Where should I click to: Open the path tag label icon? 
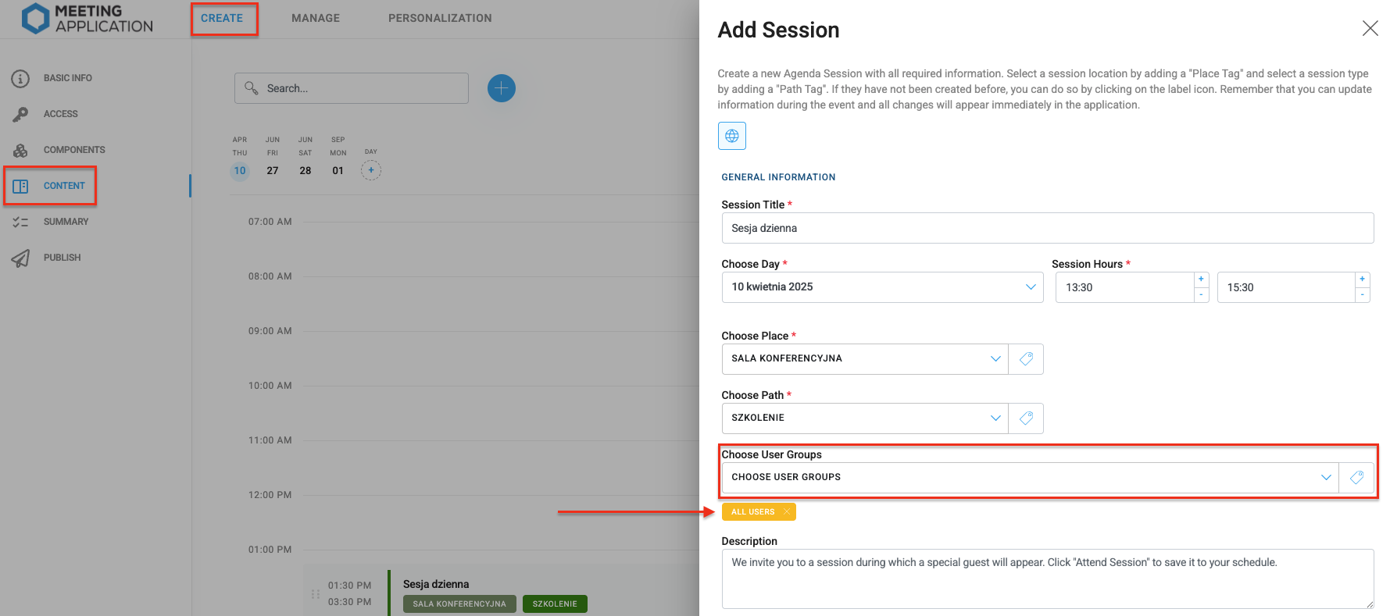1026,418
